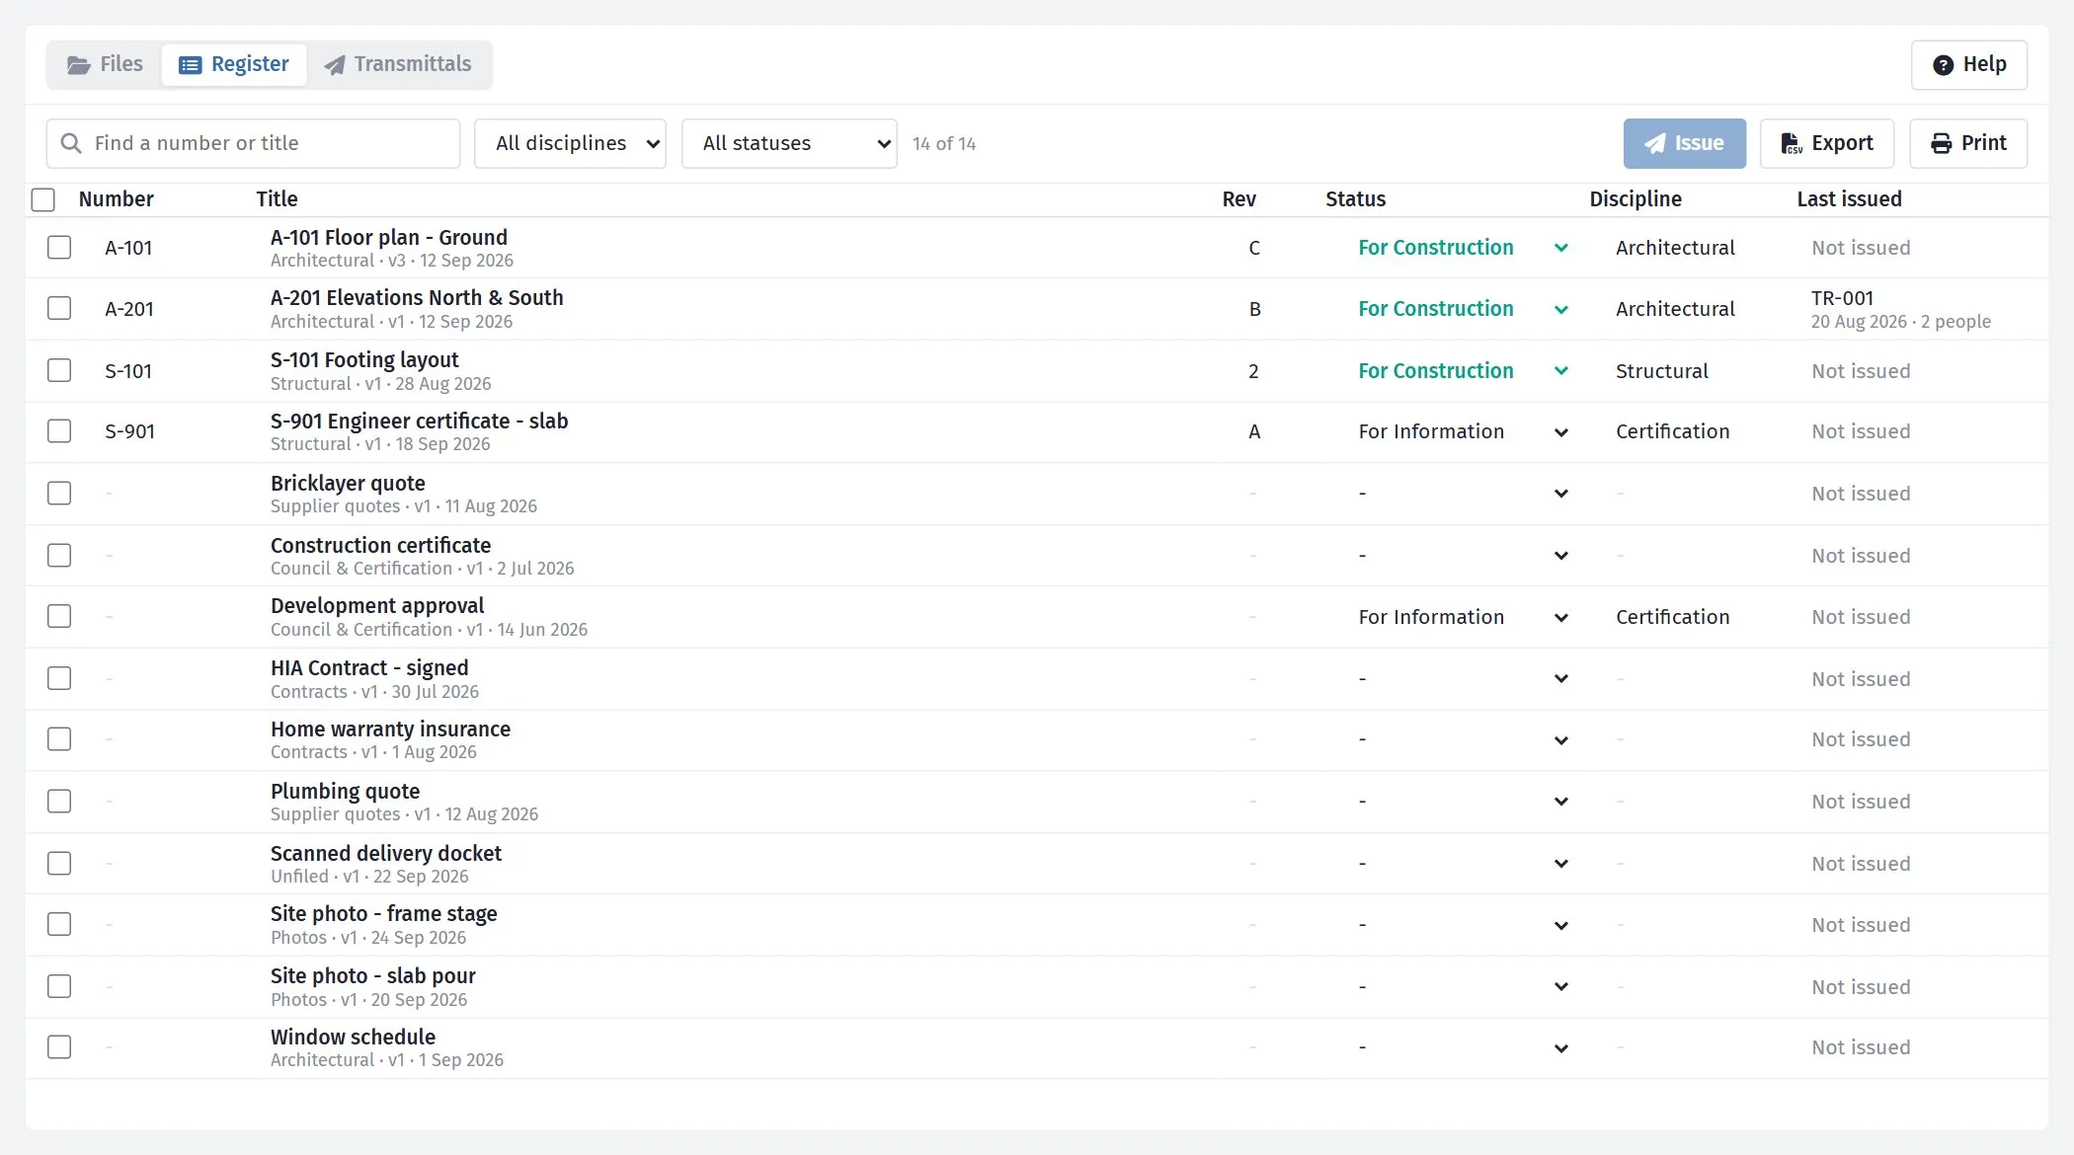Check the A-201 Elevations row checkbox
Image resolution: width=2074 pixels, height=1155 pixels.
tap(59, 308)
